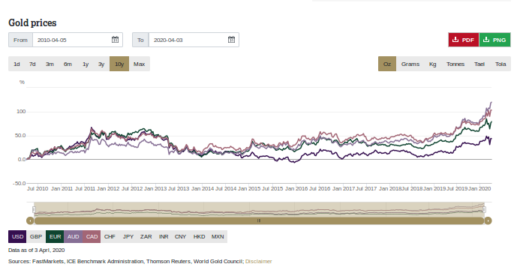
Task: Download the chart as PDF
Action: click(x=464, y=40)
